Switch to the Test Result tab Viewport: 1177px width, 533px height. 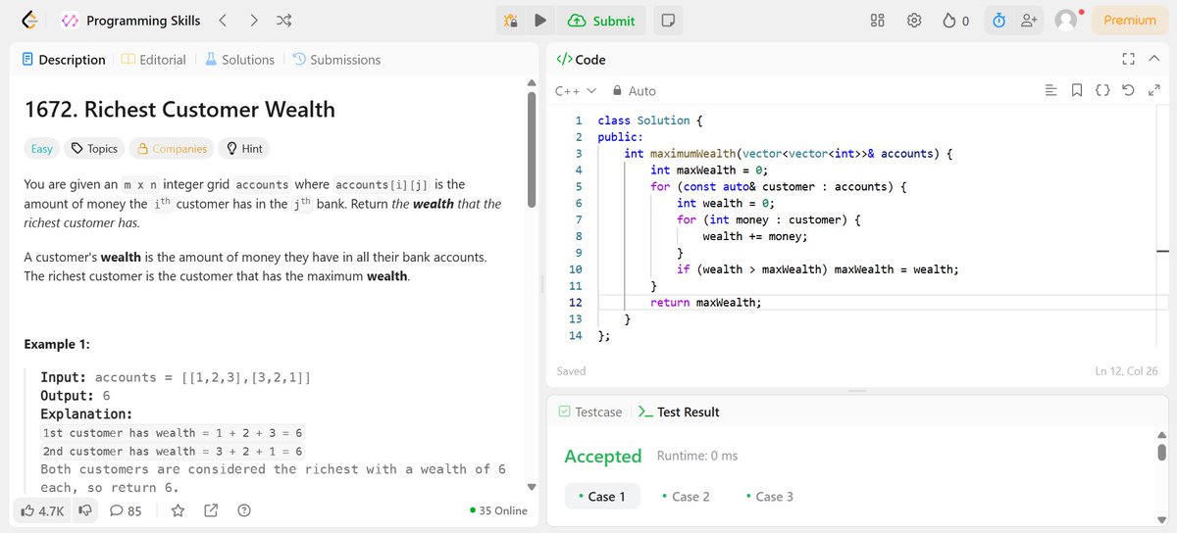[679, 412]
